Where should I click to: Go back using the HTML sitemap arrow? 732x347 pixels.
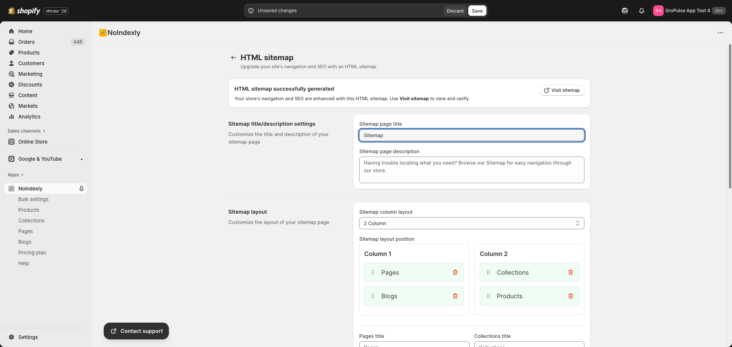(233, 58)
